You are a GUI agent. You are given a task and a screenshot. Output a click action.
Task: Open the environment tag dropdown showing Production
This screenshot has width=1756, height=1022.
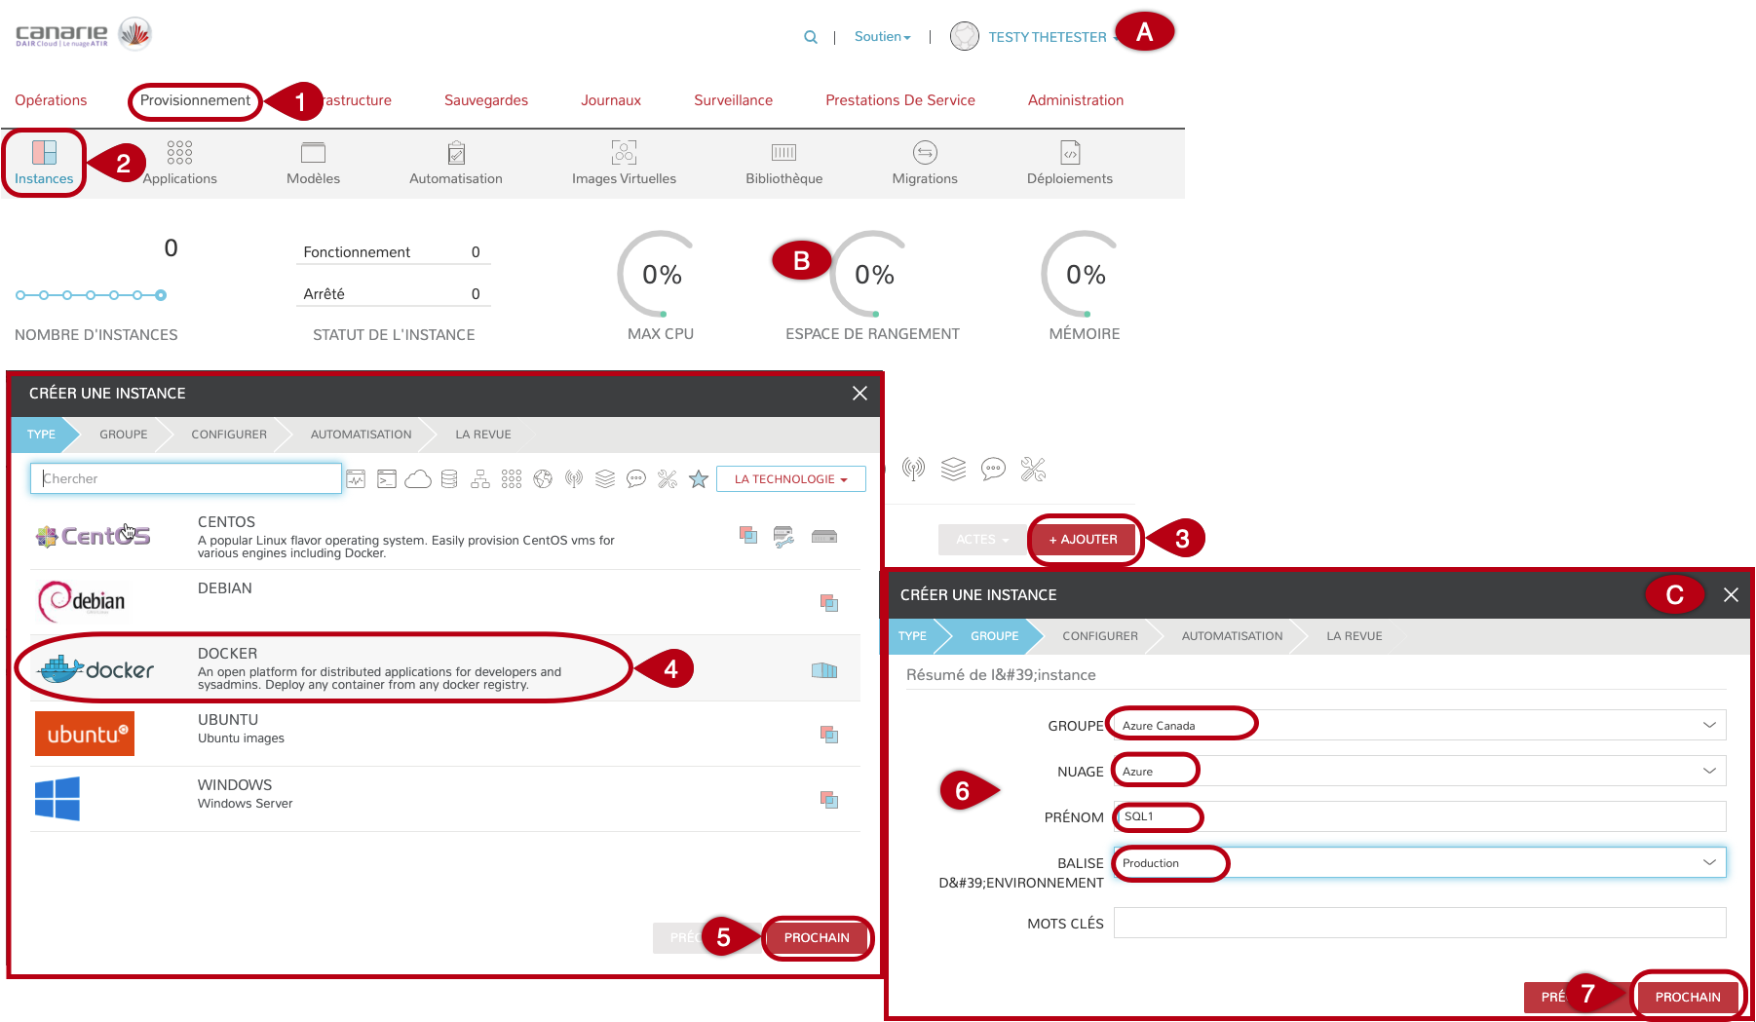(x=1419, y=862)
